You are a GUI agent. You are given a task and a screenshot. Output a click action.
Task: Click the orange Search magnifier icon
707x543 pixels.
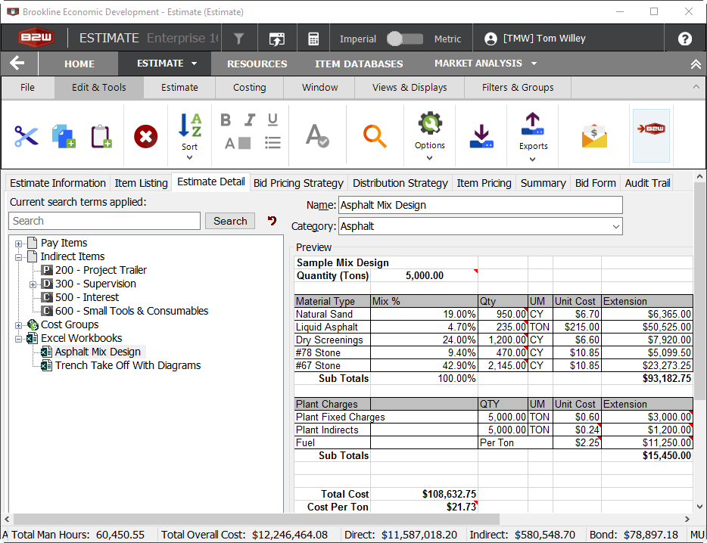point(375,136)
